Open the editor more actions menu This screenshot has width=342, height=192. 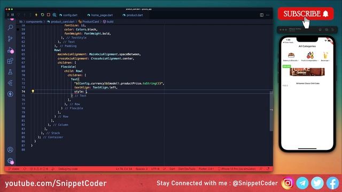(268, 15)
